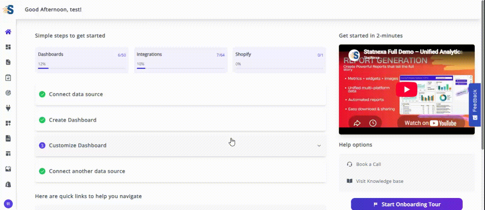Screen dimensions: 485x210
Task: Click the 'Simple steps to get started' heading
Action: (x=70, y=36)
